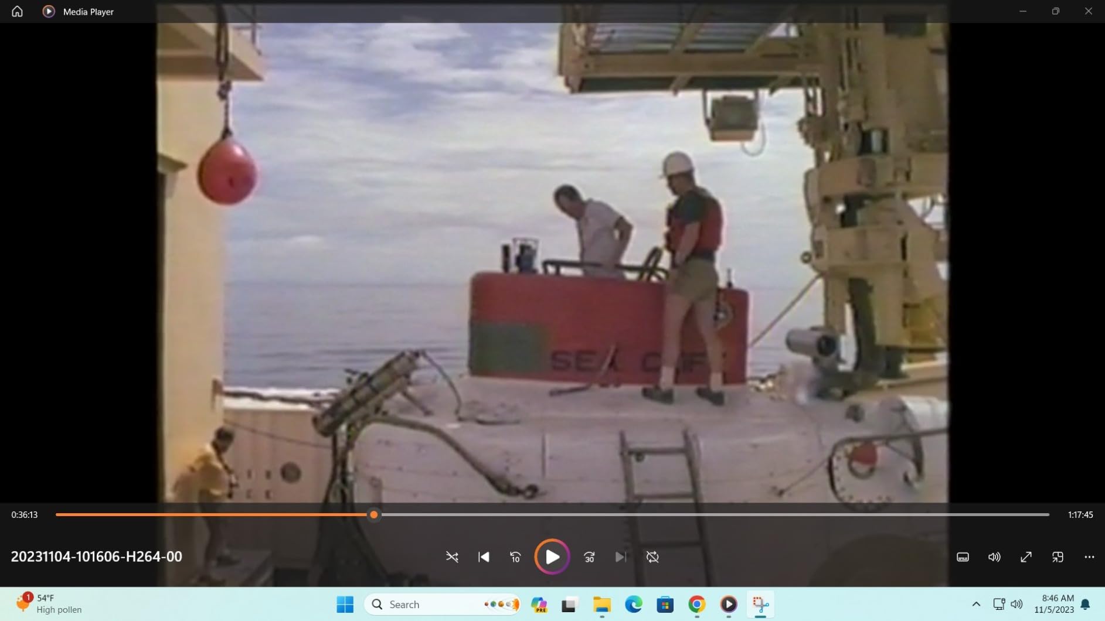The image size is (1105, 621).
Task: Open weather widget showing 54°F
Action: (50, 603)
